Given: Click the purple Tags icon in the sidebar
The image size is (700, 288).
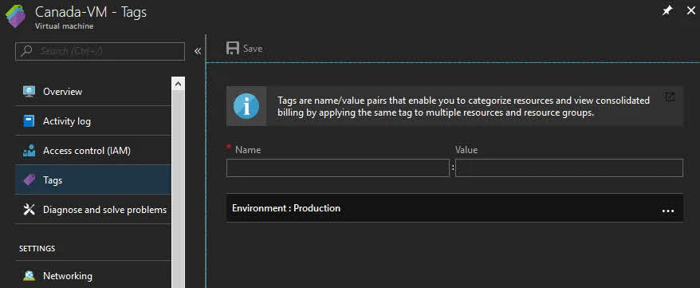Looking at the screenshot, I should click(x=29, y=180).
